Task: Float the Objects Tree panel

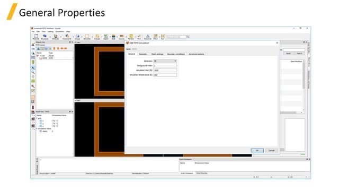Action: pyautogui.click(x=70, y=42)
